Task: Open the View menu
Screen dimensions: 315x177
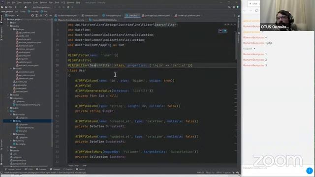Action: [19, 2]
